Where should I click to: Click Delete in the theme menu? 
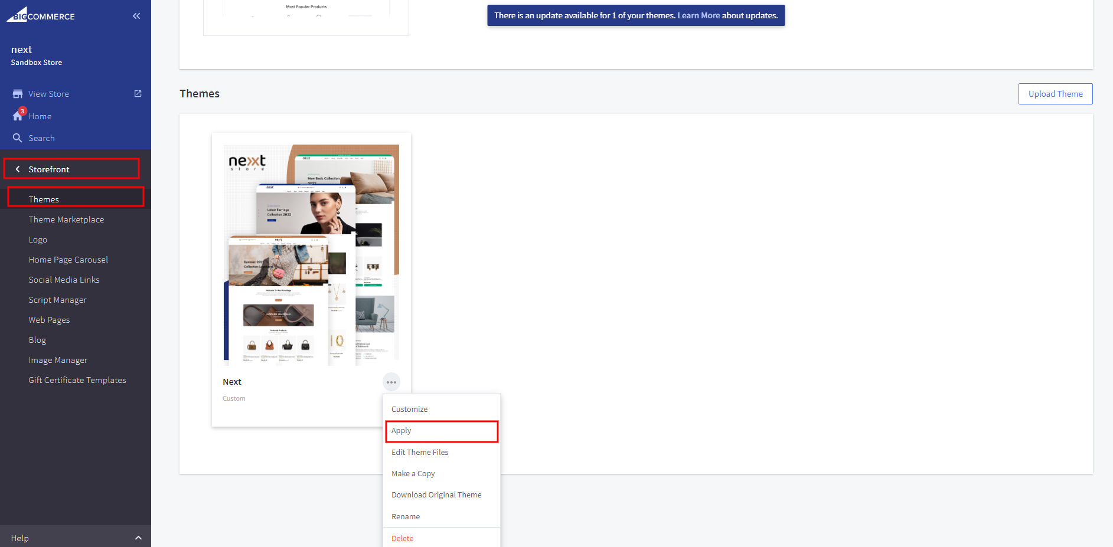pos(402,539)
